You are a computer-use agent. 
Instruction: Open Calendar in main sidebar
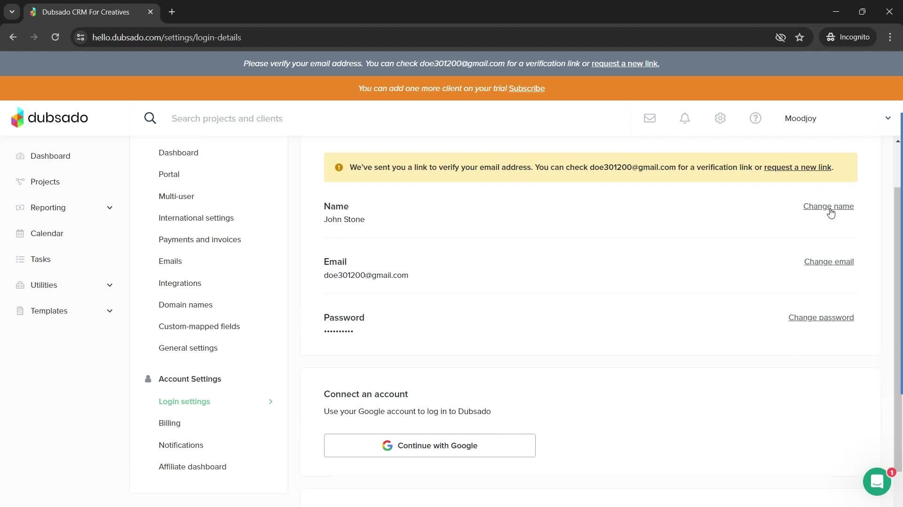coord(47,233)
